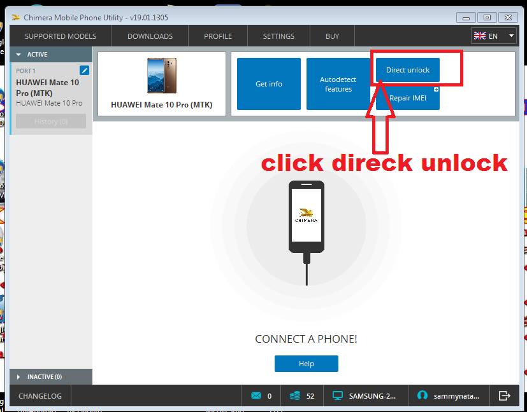Screen dimensions: 527x412
Task: Open SUPPORTED MODELS menu
Action: tap(61, 36)
